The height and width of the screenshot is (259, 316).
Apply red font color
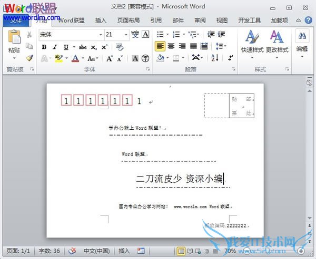point(75,58)
